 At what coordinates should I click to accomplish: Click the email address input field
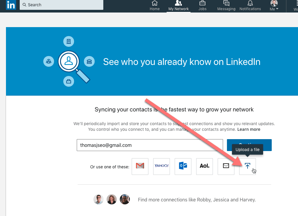150,145
